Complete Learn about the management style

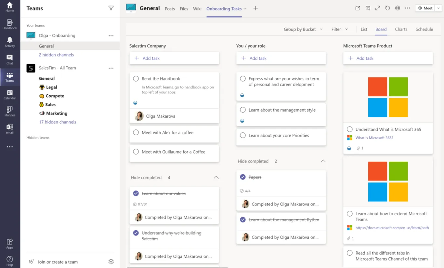[243, 110]
